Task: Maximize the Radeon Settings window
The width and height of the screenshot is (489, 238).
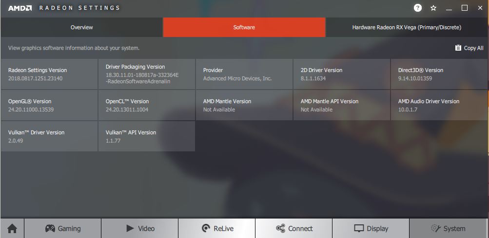Action: [x=464, y=8]
